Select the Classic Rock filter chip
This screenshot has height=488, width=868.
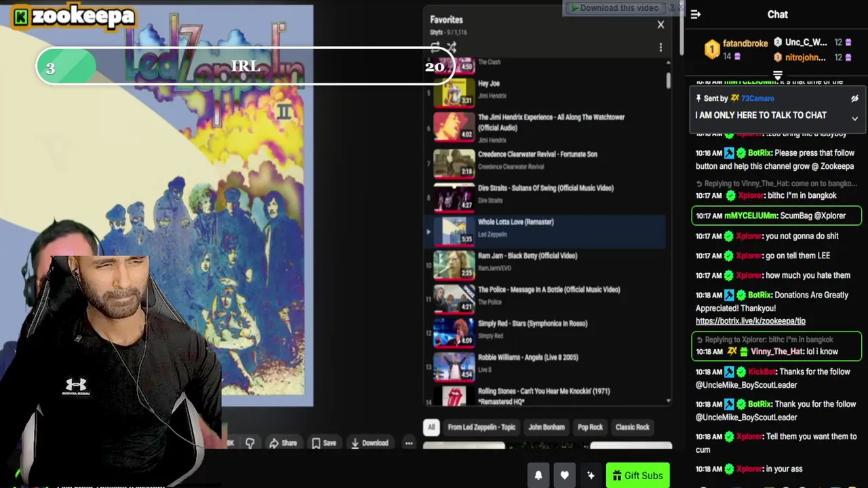pos(633,427)
